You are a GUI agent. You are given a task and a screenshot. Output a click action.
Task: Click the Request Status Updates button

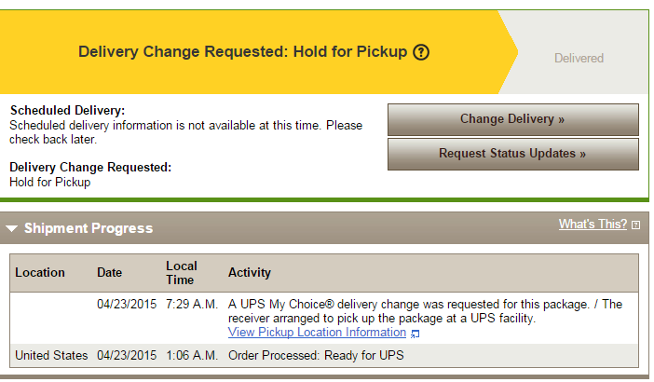(x=513, y=154)
